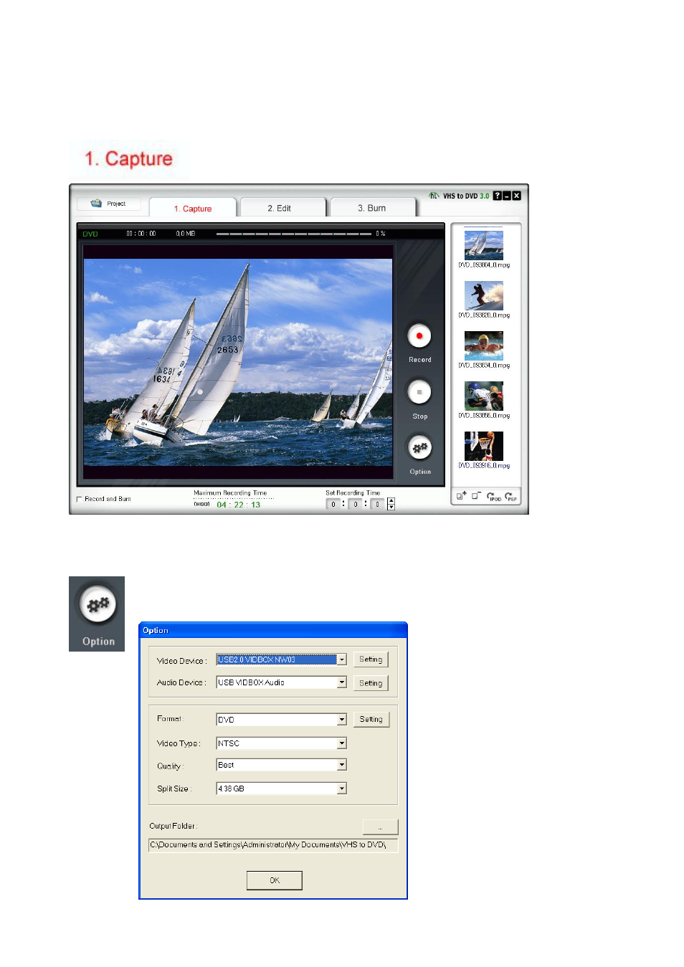
Task: Convert clip using the PSP icon
Action: 511,496
